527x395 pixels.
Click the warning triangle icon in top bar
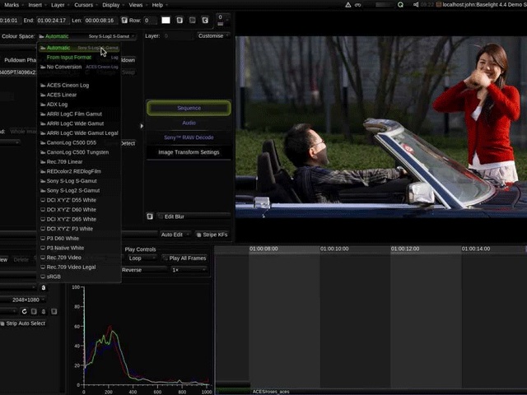coord(348,5)
